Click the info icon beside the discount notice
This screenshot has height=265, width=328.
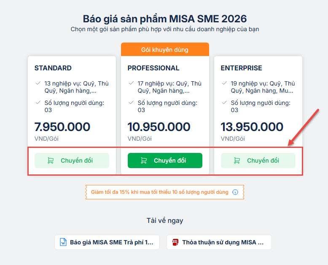tap(235, 192)
